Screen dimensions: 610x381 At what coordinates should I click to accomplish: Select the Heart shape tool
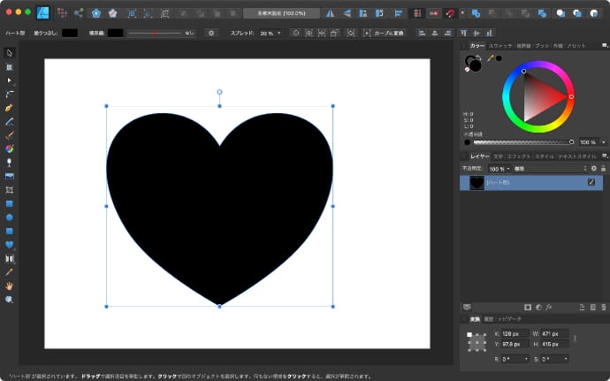[x=10, y=245]
